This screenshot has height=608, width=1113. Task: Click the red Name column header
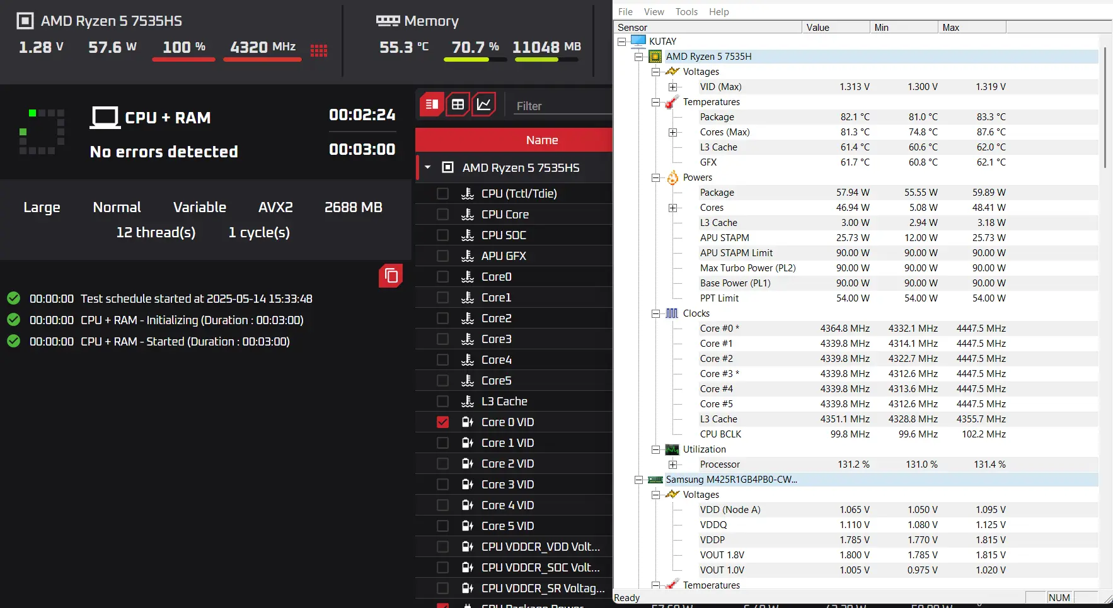pos(514,140)
